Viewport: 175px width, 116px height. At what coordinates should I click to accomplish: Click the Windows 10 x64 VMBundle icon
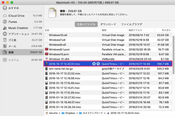pos(47,59)
